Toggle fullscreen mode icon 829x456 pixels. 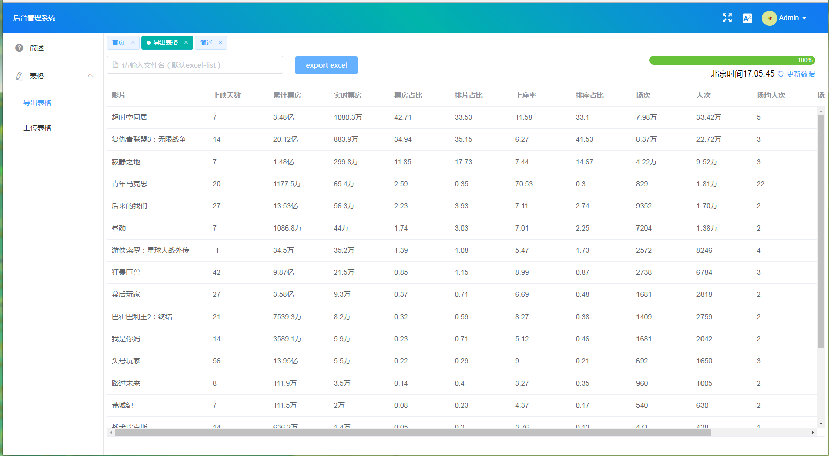point(727,18)
